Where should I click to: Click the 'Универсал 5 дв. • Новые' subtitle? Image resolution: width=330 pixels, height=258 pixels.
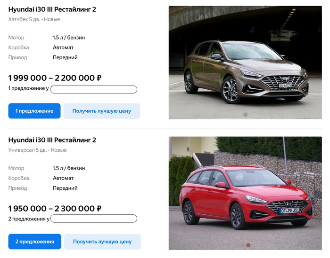click(37, 150)
